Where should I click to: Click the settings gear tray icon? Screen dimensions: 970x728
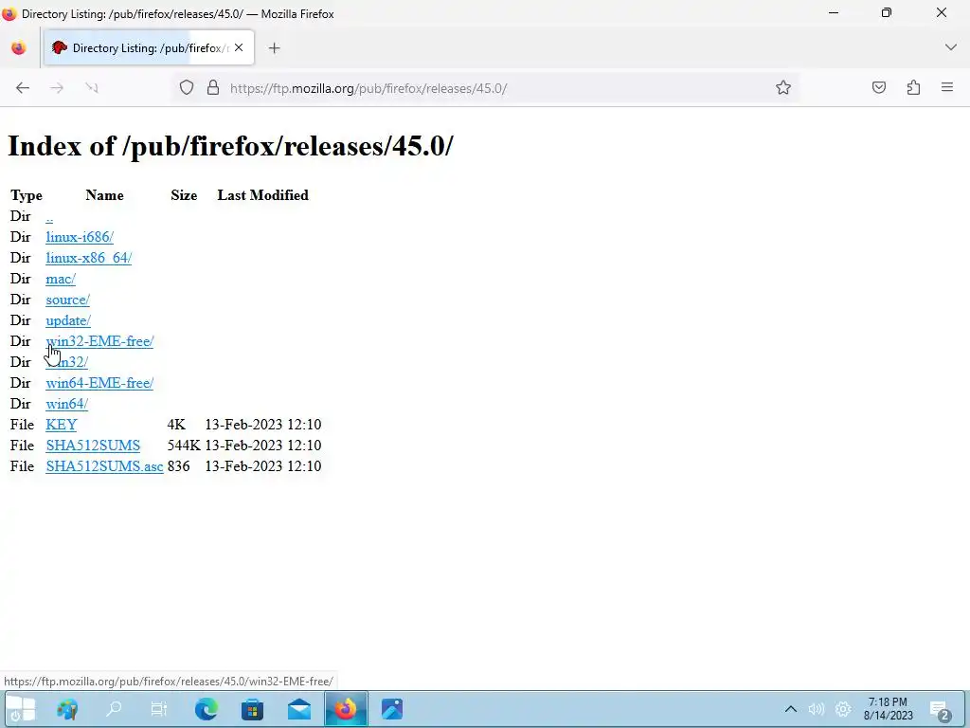point(842,709)
